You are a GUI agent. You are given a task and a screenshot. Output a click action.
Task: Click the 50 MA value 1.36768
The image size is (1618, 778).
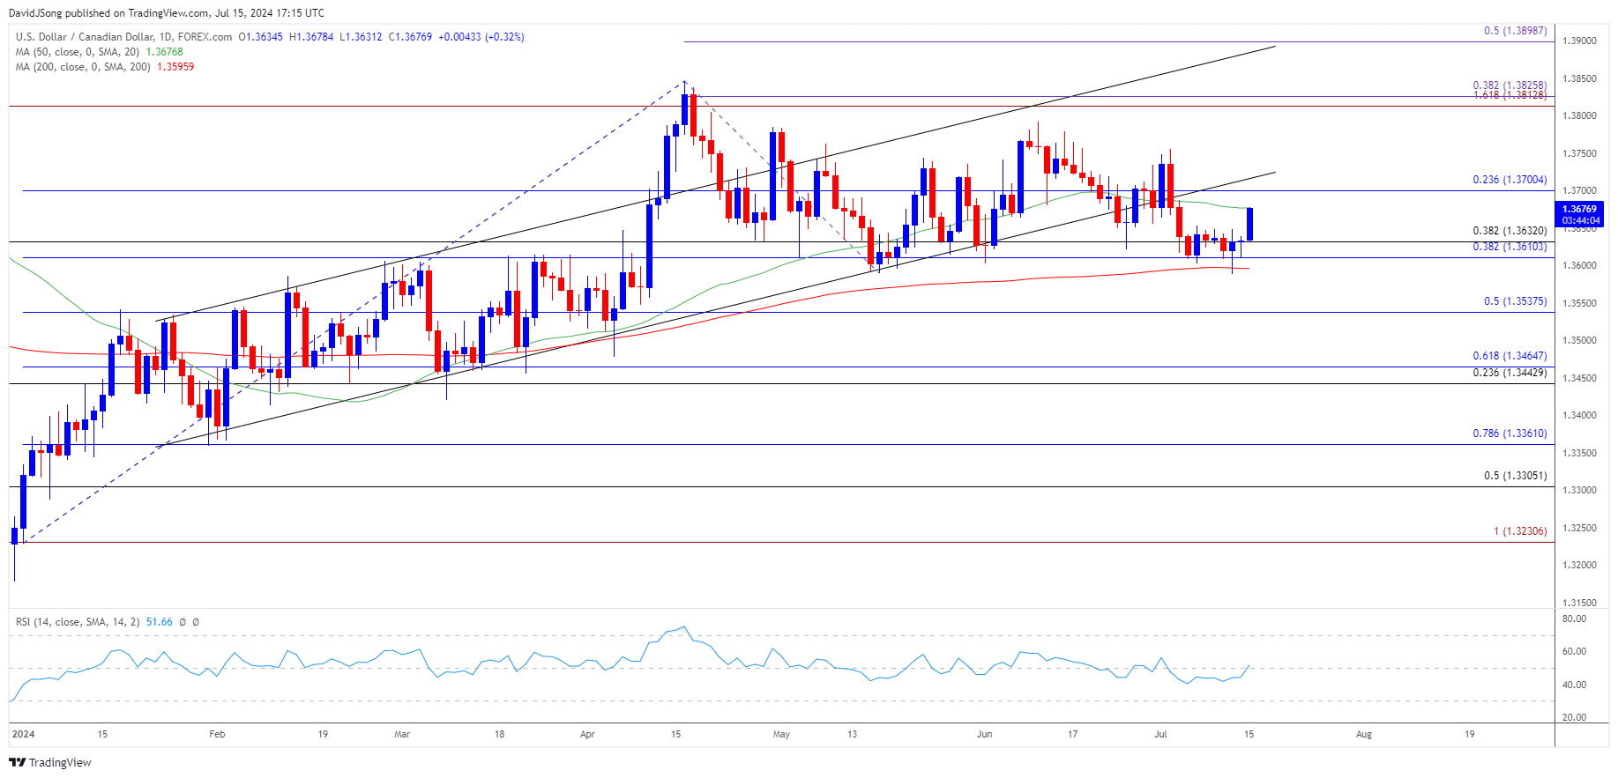165,52
